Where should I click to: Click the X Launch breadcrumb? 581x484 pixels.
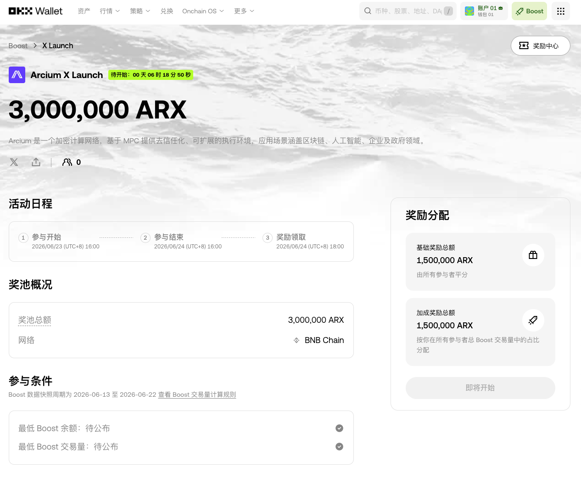pos(58,46)
